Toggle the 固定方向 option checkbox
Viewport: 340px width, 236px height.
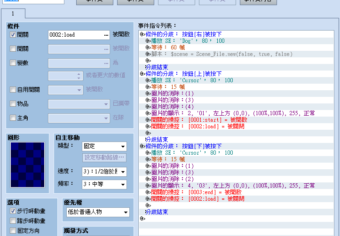click(x=13, y=230)
